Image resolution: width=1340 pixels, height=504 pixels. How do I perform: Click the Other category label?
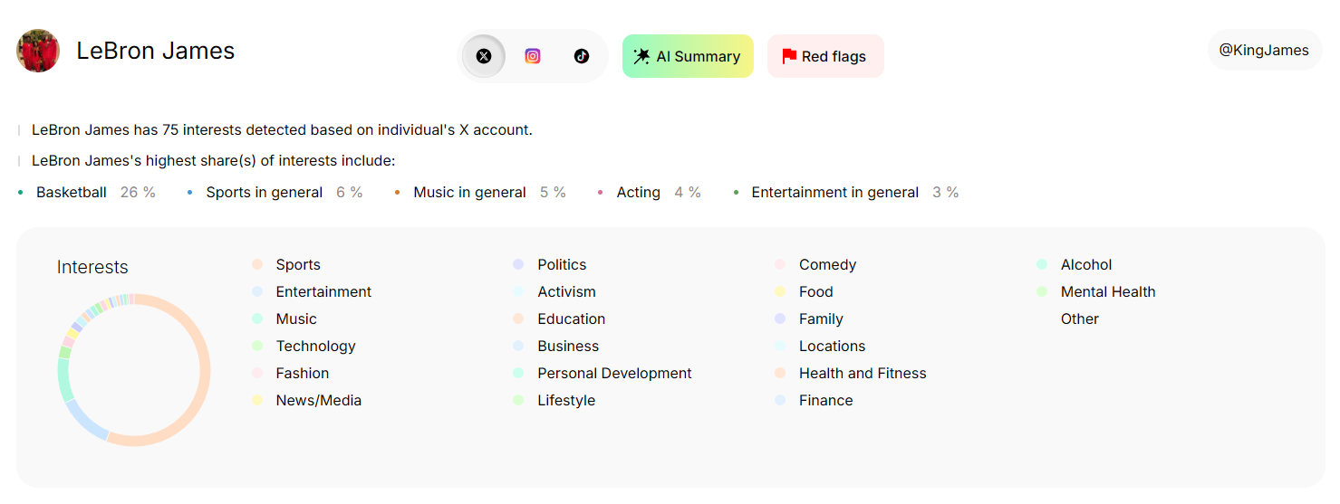1079,319
